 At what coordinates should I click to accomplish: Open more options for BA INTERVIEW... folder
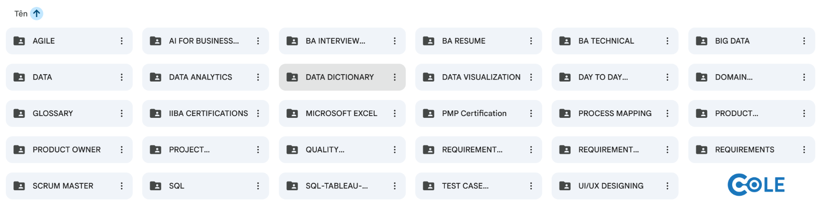click(395, 41)
